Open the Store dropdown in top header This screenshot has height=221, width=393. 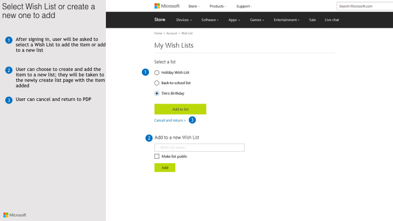point(194,6)
